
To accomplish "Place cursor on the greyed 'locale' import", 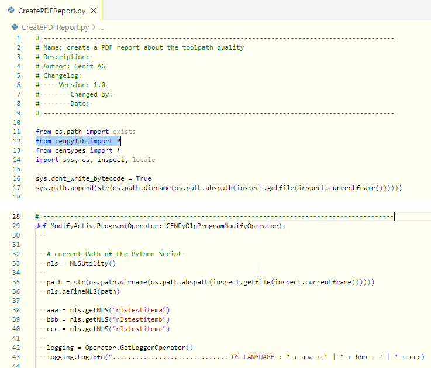I will 143,160.
